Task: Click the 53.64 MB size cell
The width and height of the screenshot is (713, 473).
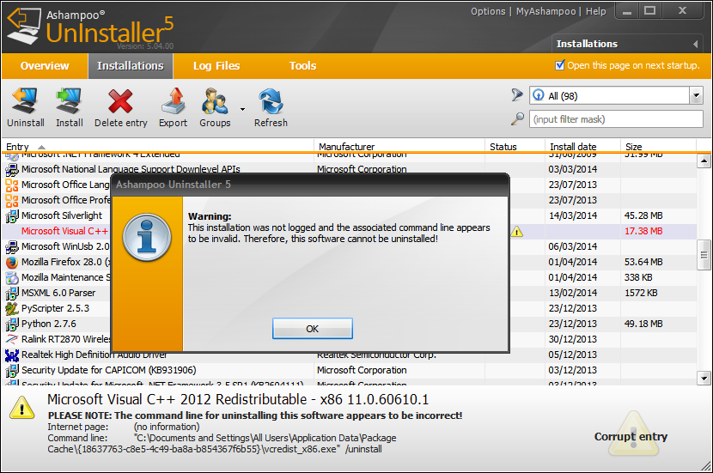Action: (643, 262)
